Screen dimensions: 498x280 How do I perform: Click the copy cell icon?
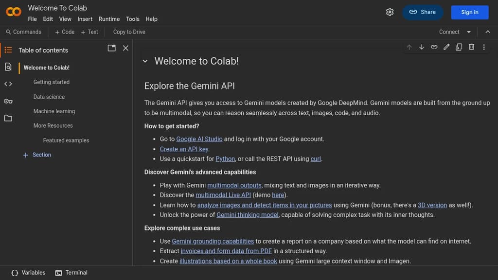[459, 47]
